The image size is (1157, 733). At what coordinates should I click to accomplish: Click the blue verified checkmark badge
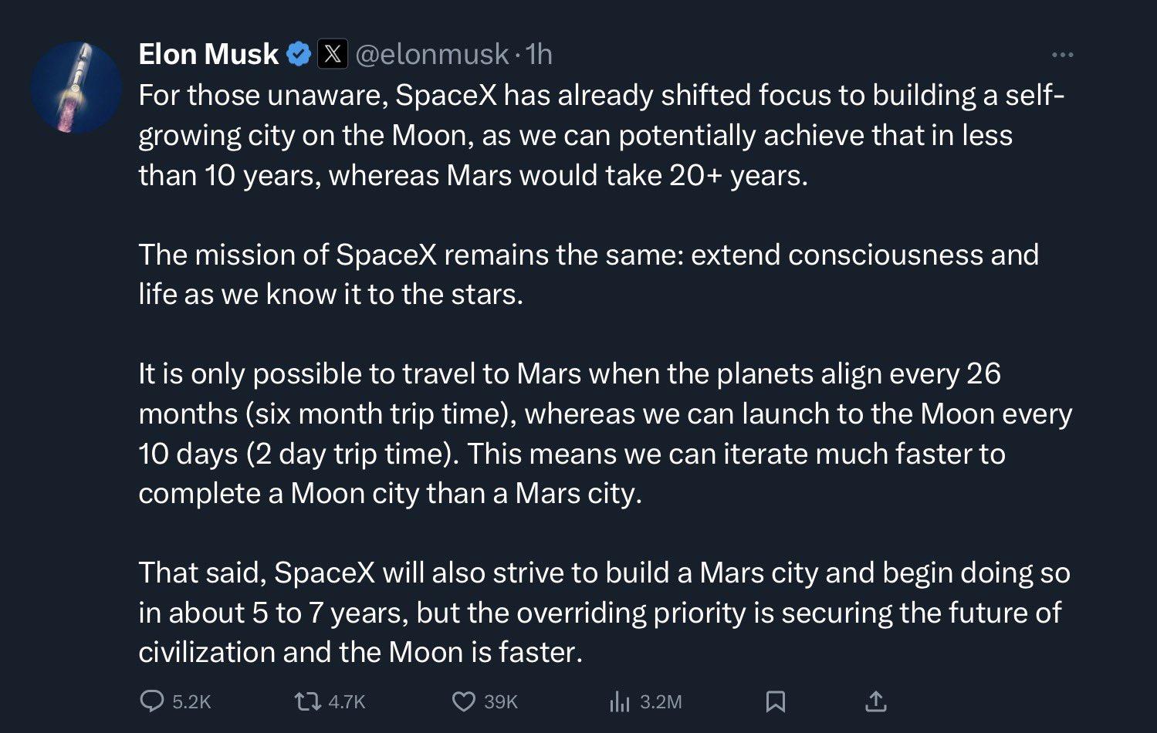(299, 55)
